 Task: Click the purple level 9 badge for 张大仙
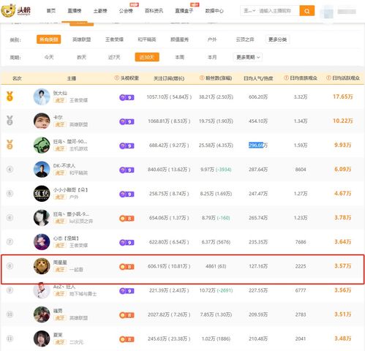click(127, 97)
